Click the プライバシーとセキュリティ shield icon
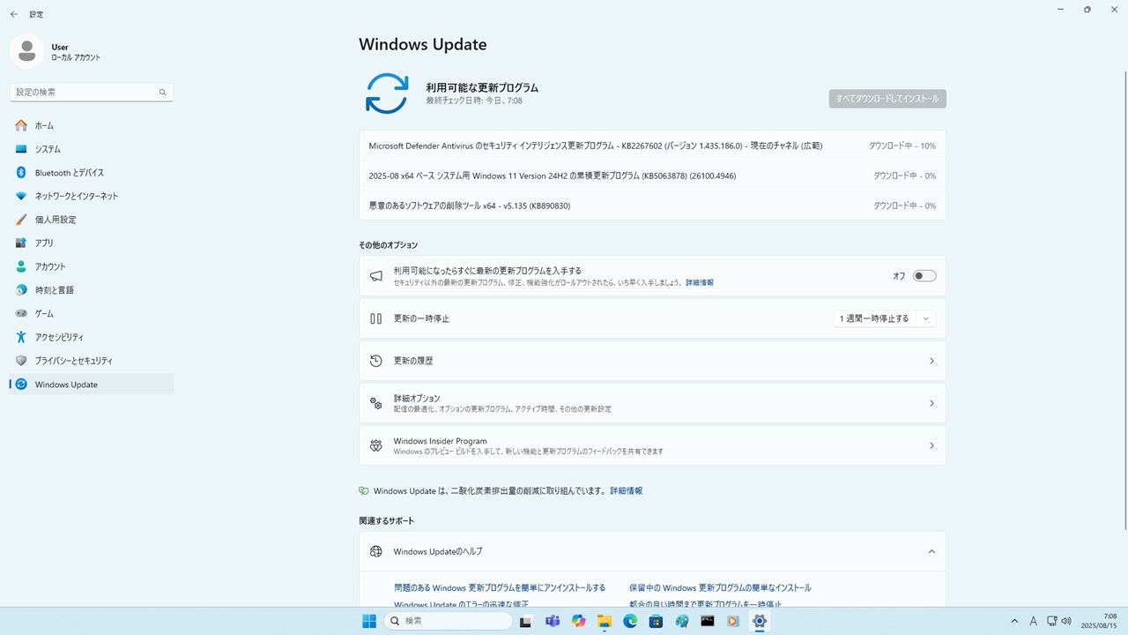 21,361
